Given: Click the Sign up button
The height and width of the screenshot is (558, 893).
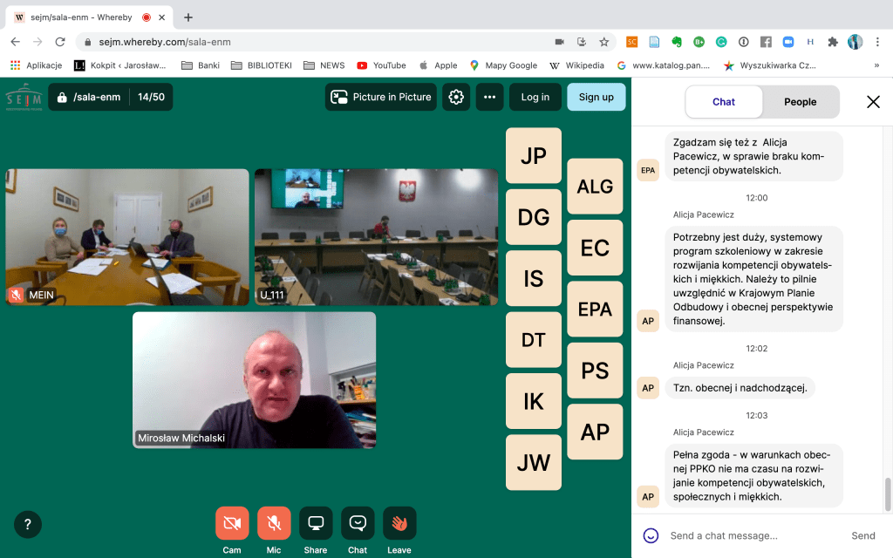Looking at the screenshot, I should click(x=596, y=97).
